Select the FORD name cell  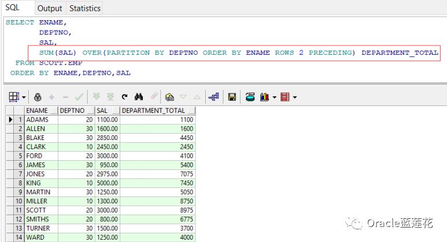tap(41, 156)
